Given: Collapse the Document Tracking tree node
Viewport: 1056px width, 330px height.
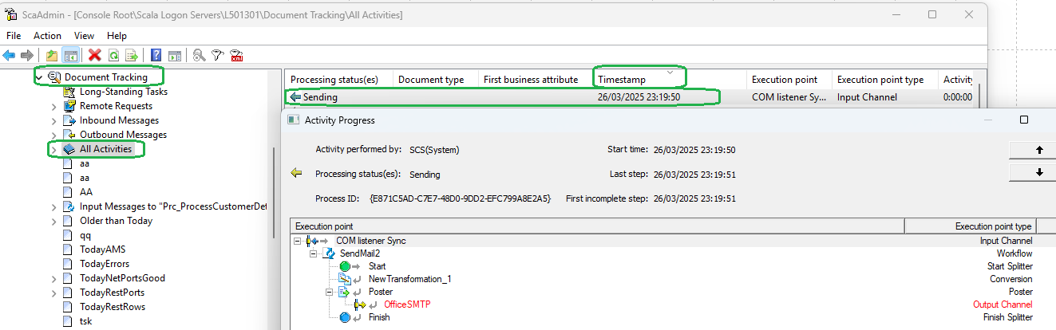Looking at the screenshot, I should [38, 77].
